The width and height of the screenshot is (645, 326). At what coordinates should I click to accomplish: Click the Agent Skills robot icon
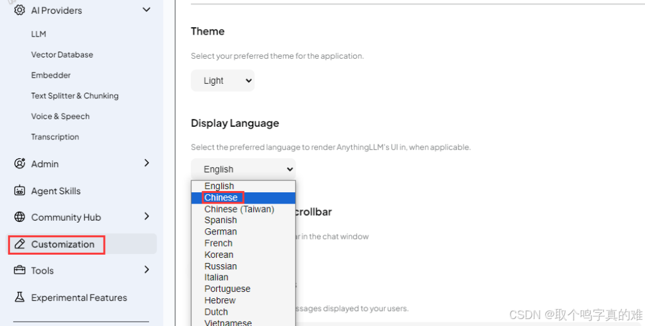20,190
